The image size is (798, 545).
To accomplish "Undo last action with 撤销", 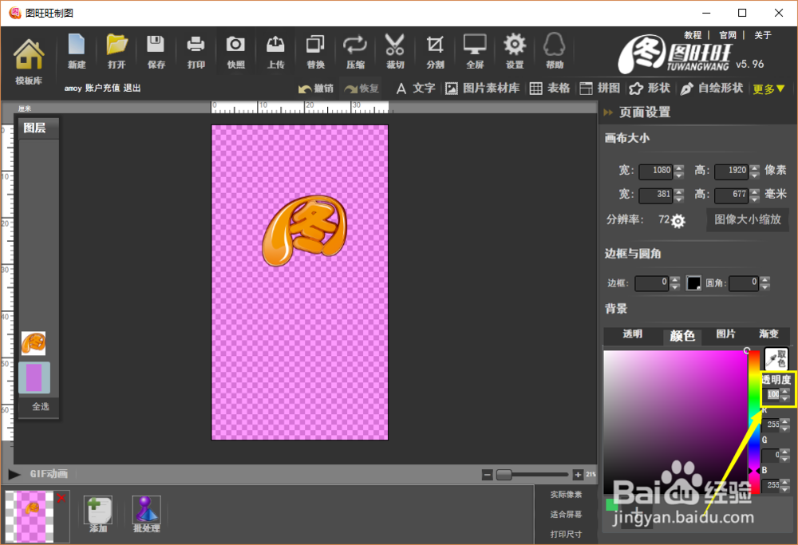I will click(315, 89).
